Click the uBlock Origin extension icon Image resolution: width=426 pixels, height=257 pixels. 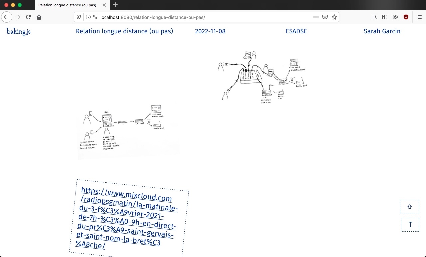click(x=406, y=17)
